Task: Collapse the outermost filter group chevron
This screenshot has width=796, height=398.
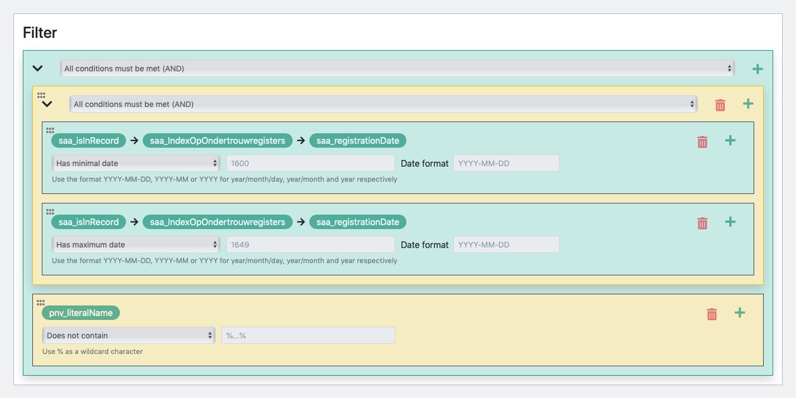Action: (37, 69)
